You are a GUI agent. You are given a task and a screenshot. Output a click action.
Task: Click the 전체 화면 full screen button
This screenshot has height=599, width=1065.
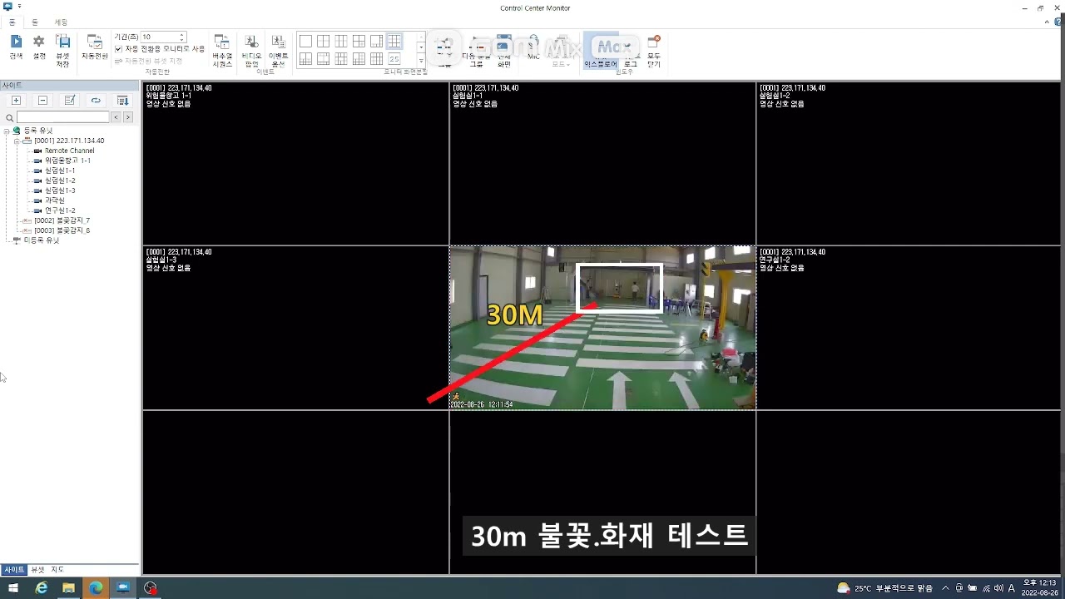point(503,50)
